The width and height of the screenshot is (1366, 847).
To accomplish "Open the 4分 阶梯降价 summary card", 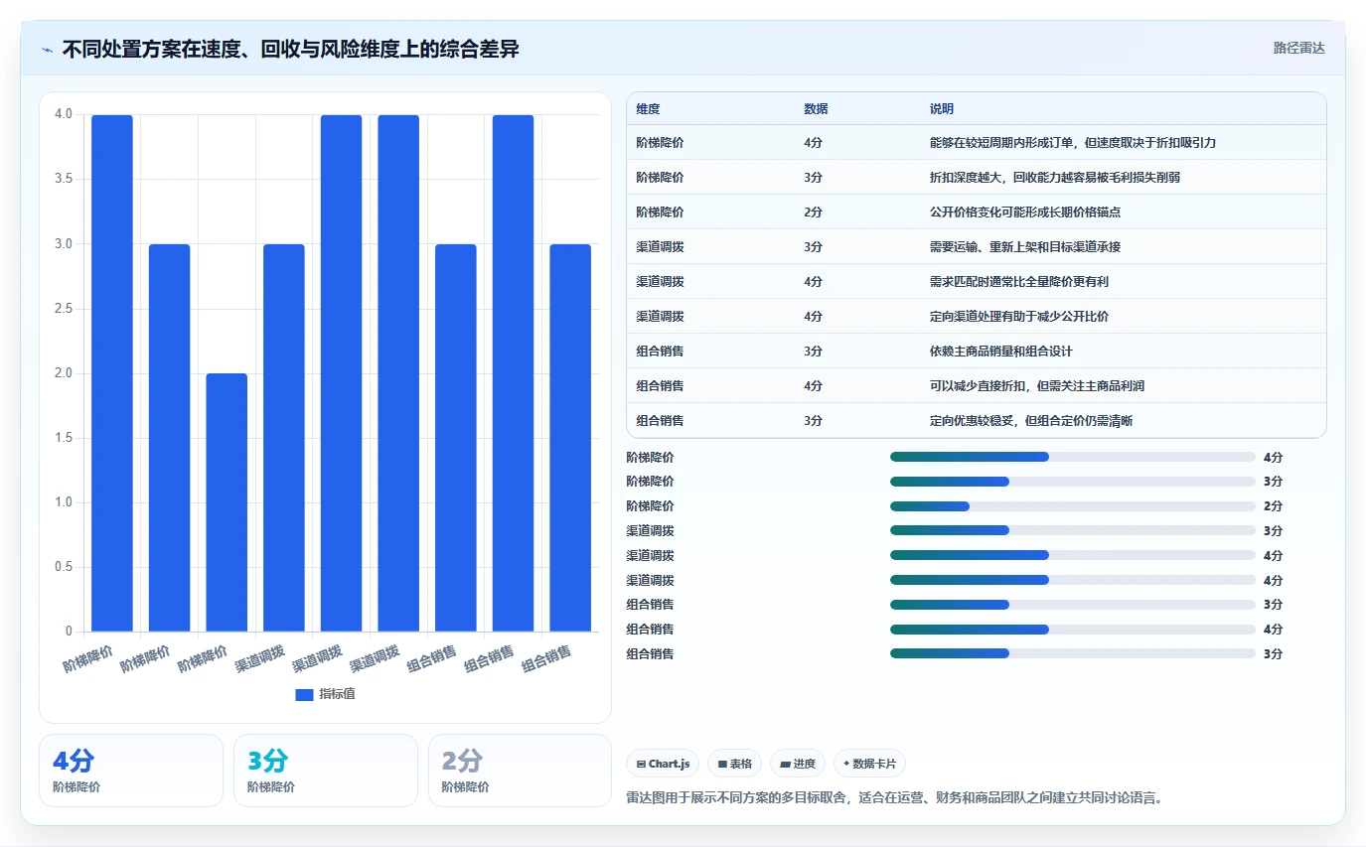I will coord(131,771).
